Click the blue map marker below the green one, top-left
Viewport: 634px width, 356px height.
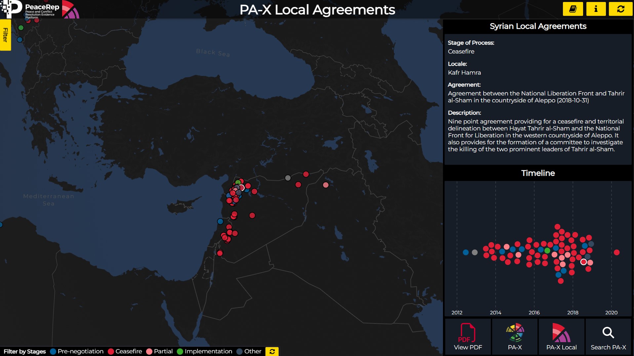tap(20, 40)
